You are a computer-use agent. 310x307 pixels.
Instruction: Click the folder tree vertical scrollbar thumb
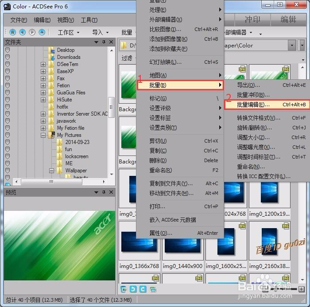click(x=111, y=107)
